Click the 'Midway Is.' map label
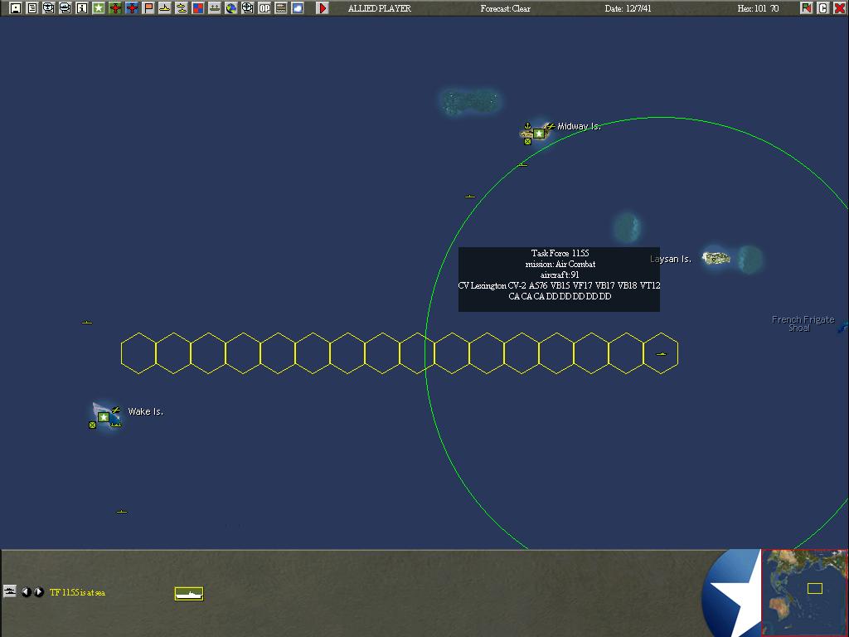This screenshot has height=637, width=849. point(579,126)
